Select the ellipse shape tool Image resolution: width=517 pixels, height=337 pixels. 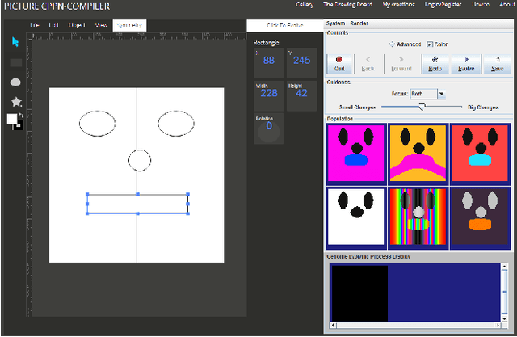(15, 82)
